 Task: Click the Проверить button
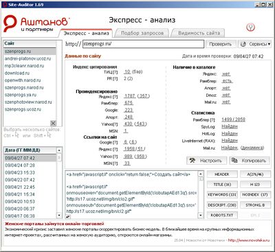point(220,44)
